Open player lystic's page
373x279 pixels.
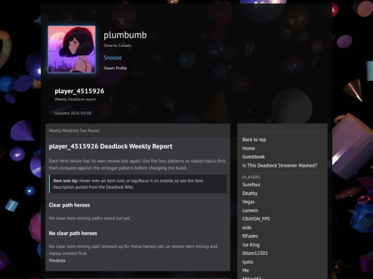coord(248,262)
